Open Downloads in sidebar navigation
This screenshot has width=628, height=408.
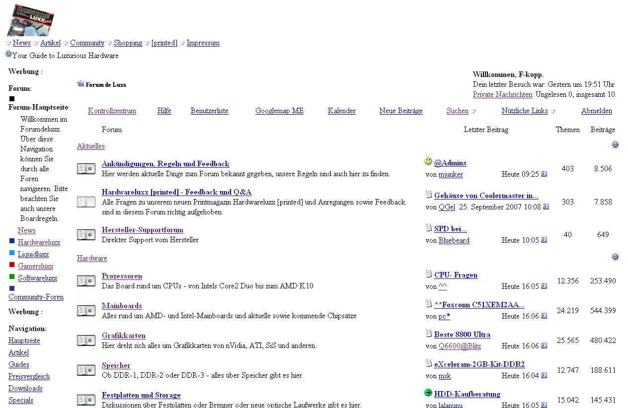25,388
